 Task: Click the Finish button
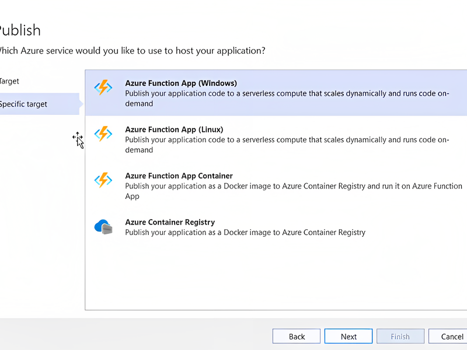click(400, 337)
